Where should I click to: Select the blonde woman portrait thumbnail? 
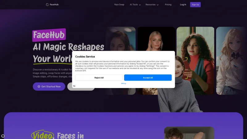pos(156,39)
